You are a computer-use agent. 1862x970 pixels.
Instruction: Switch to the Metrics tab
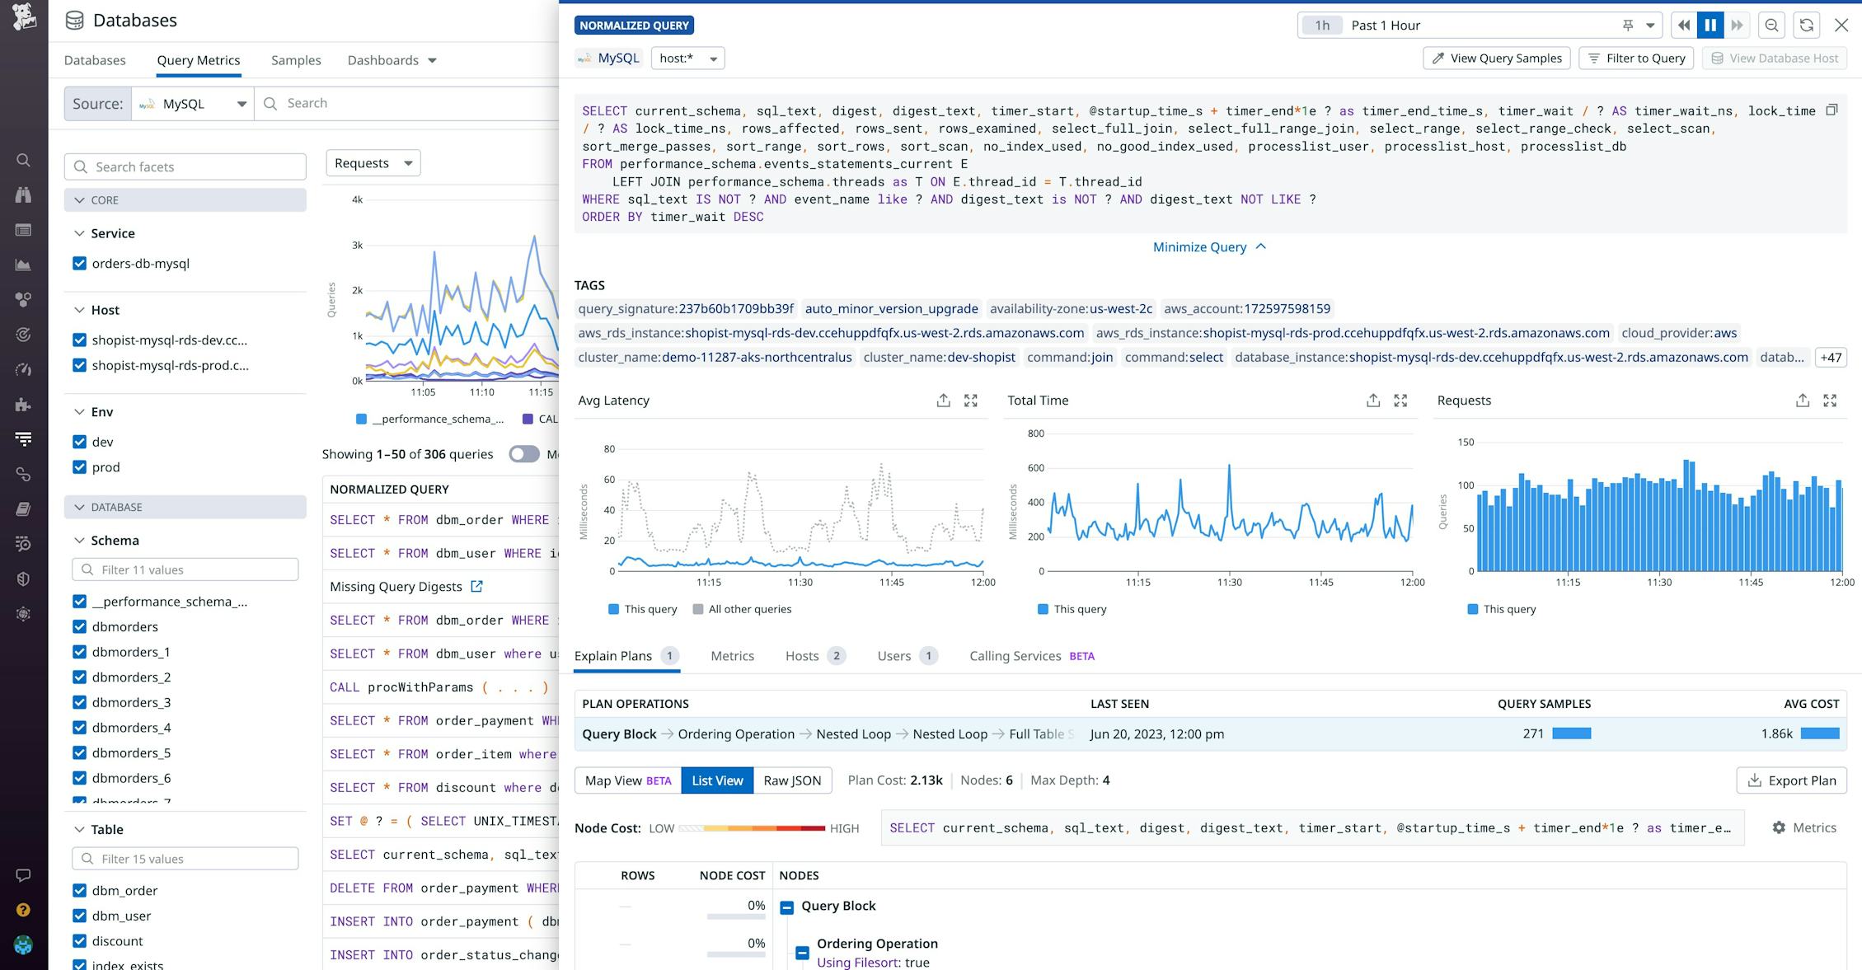[x=732, y=656]
